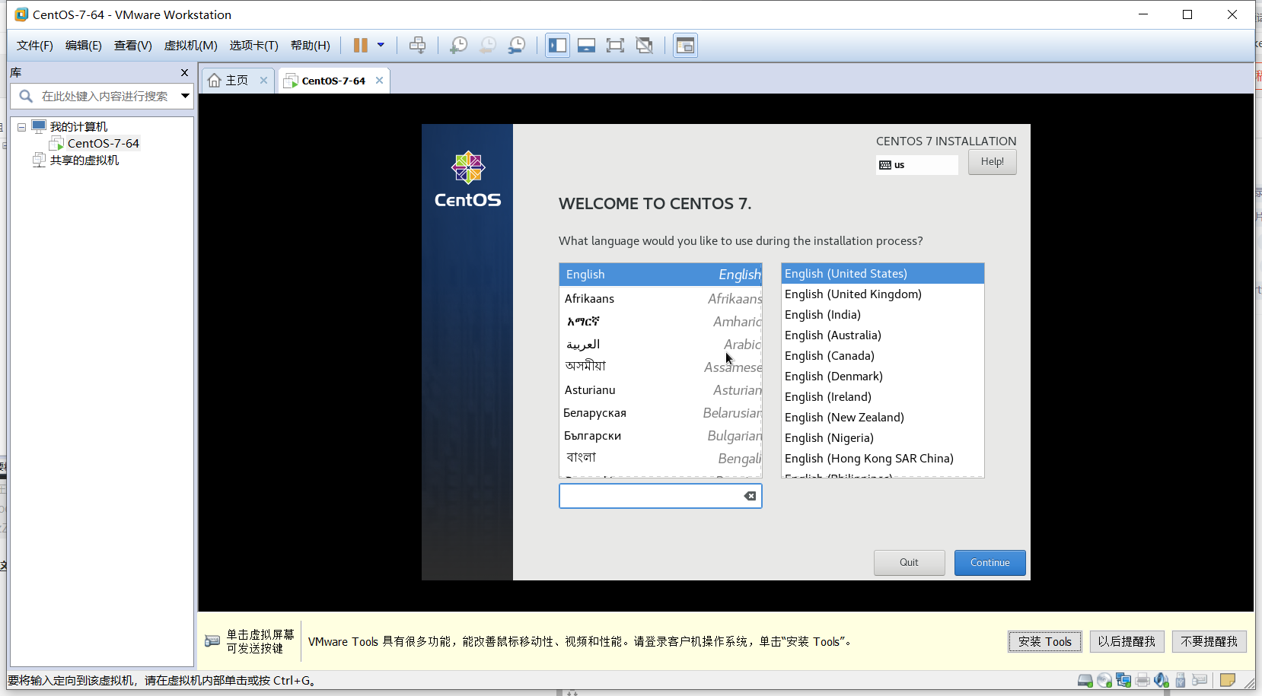1262x696 pixels.
Task: Choose English (India) locale
Action: (883, 315)
